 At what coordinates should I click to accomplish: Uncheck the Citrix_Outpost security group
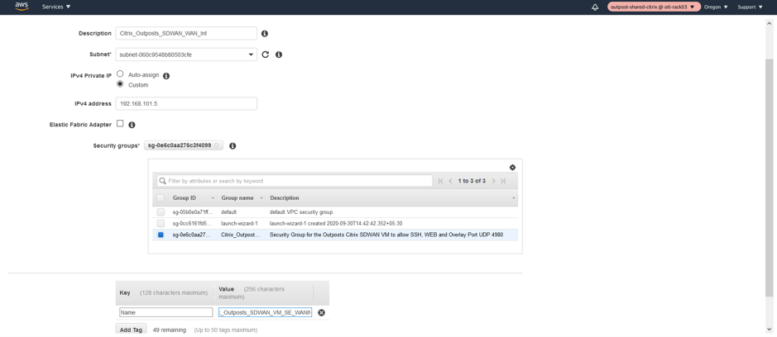coord(161,235)
